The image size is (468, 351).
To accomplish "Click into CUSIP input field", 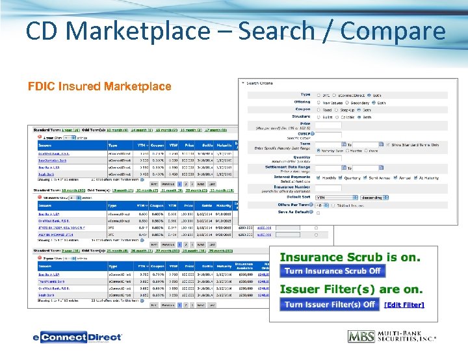I will coord(328,135).
